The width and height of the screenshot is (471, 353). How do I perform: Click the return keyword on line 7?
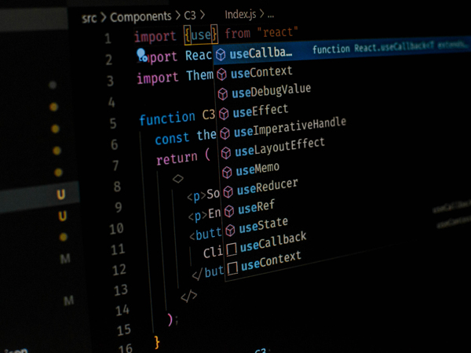(x=177, y=158)
